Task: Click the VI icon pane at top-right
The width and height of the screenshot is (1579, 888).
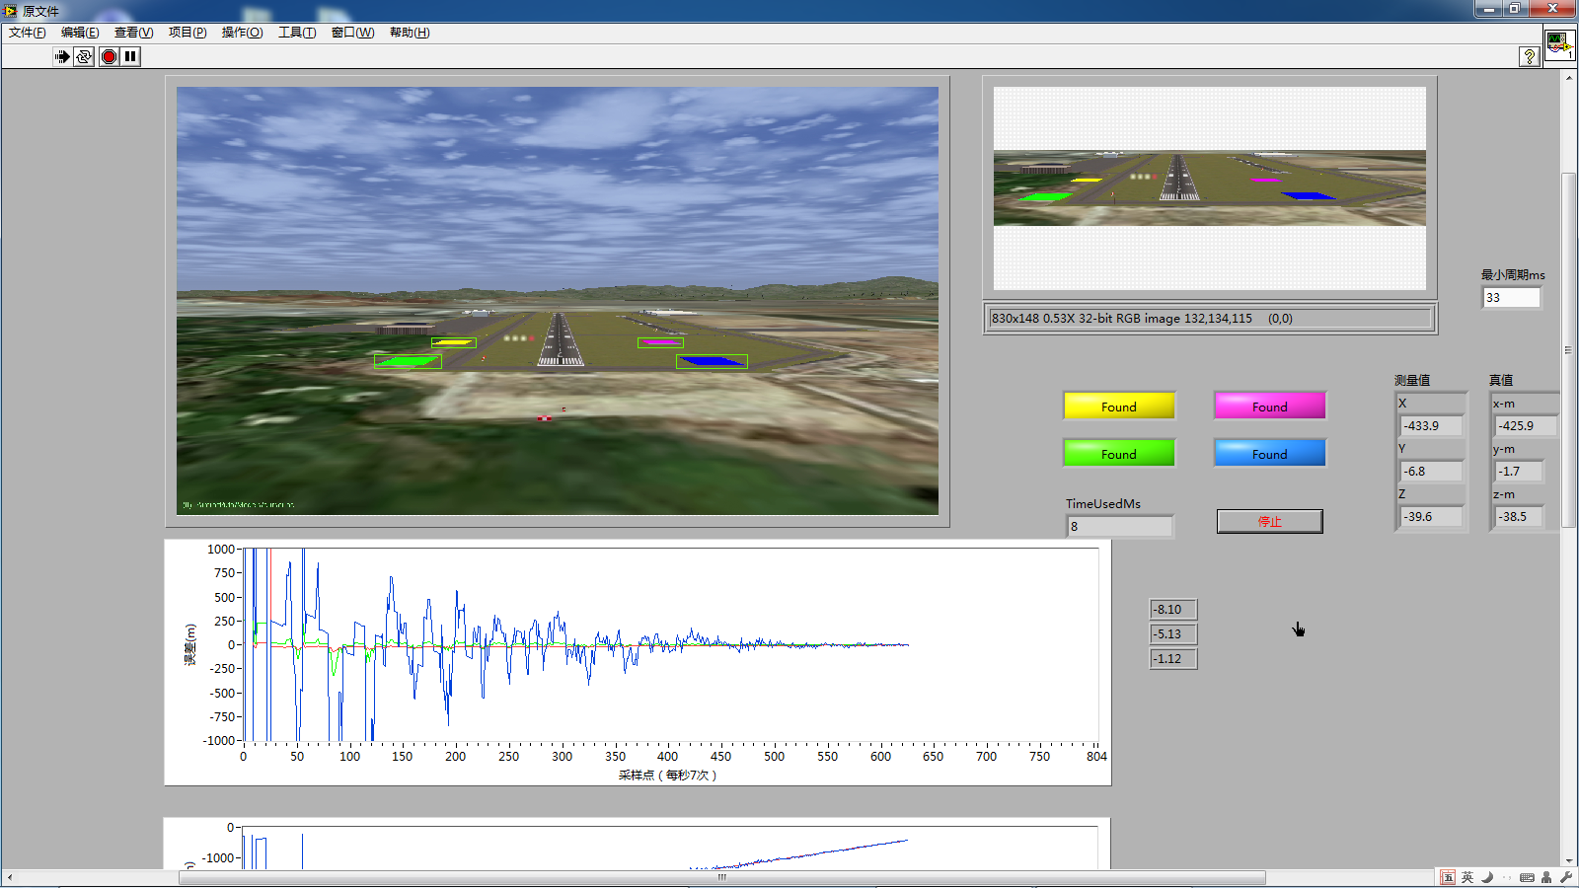Action: (1559, 45)
